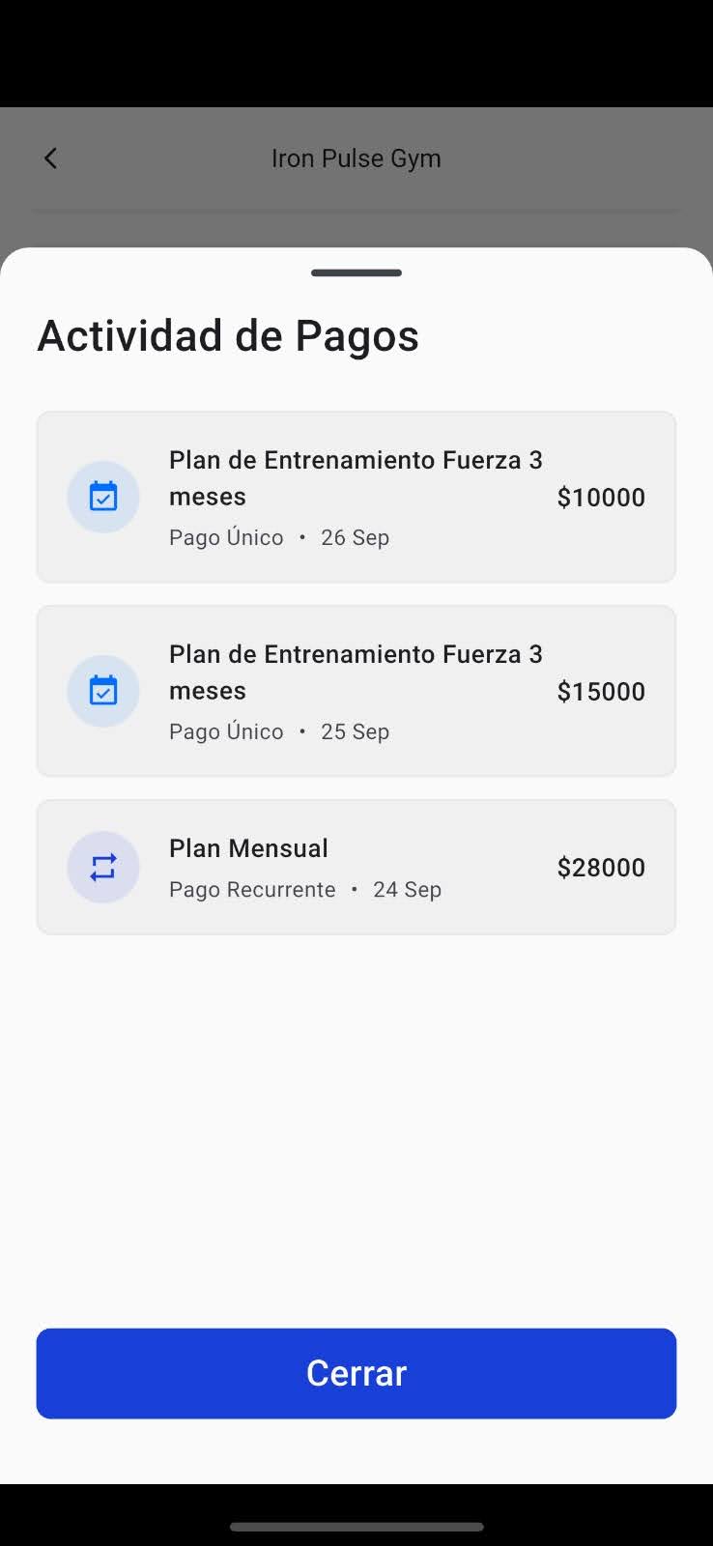Image resolution: width=713 pixels, height=1546 pixels.
Task: Tap the 26 Sep date text
Action: click(x=355, y=538)
